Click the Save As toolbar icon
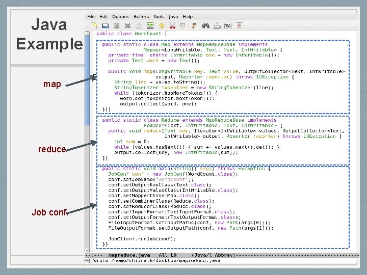This screenshot has width=367, height=275. (150, 26)
